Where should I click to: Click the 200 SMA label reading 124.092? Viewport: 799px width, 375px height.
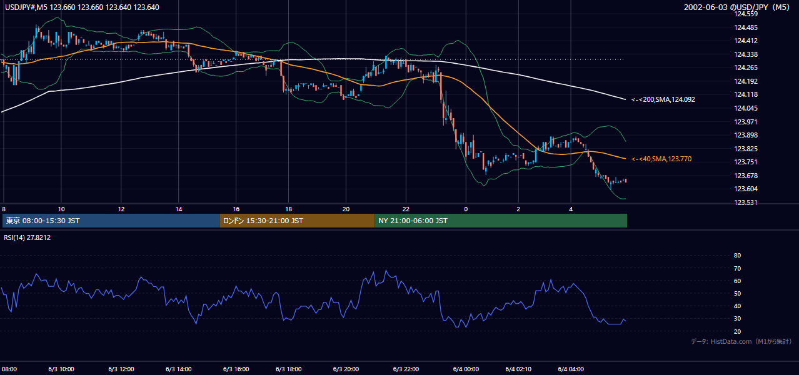(663, 99)
